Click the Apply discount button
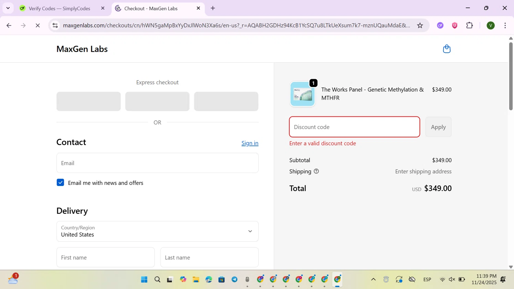Viewport: 514px width, 289px height. pos(438,127)
